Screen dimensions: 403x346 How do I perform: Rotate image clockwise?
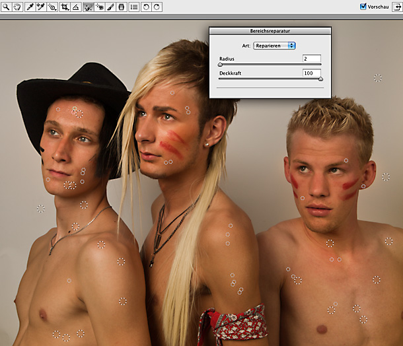pos(157,7)
